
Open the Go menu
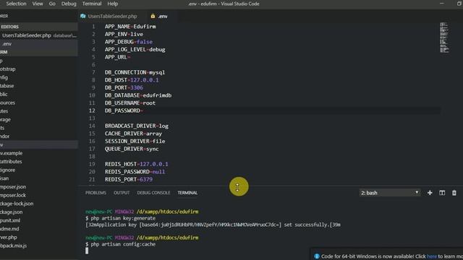pos(52,4)
